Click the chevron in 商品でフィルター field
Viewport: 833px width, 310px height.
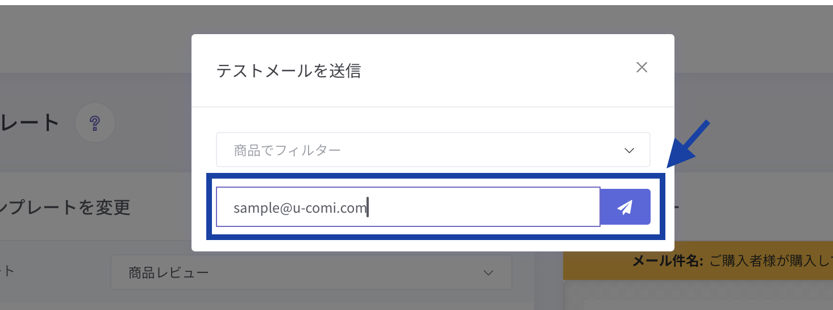point(629,151)
